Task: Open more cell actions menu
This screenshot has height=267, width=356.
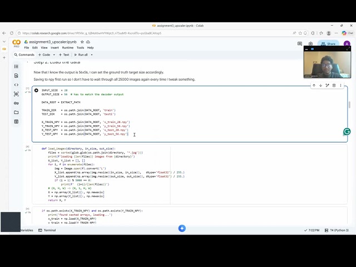Action: (x=340, y=85)
